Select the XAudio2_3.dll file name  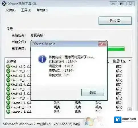(x=21, y=80)
